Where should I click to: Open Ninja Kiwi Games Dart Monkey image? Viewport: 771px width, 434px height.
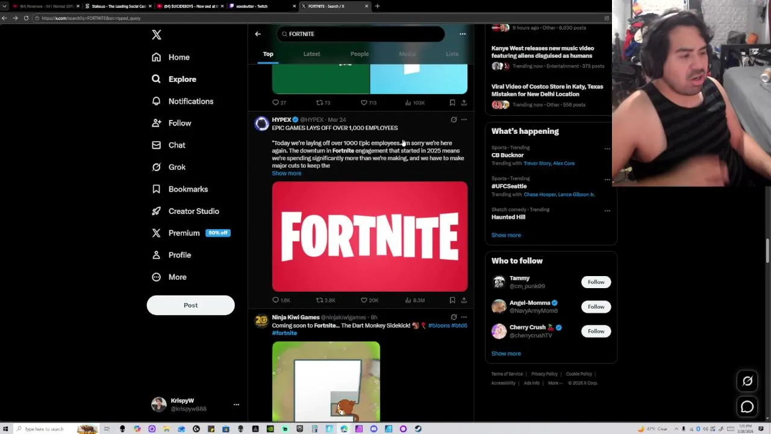[x=326, y=382]
